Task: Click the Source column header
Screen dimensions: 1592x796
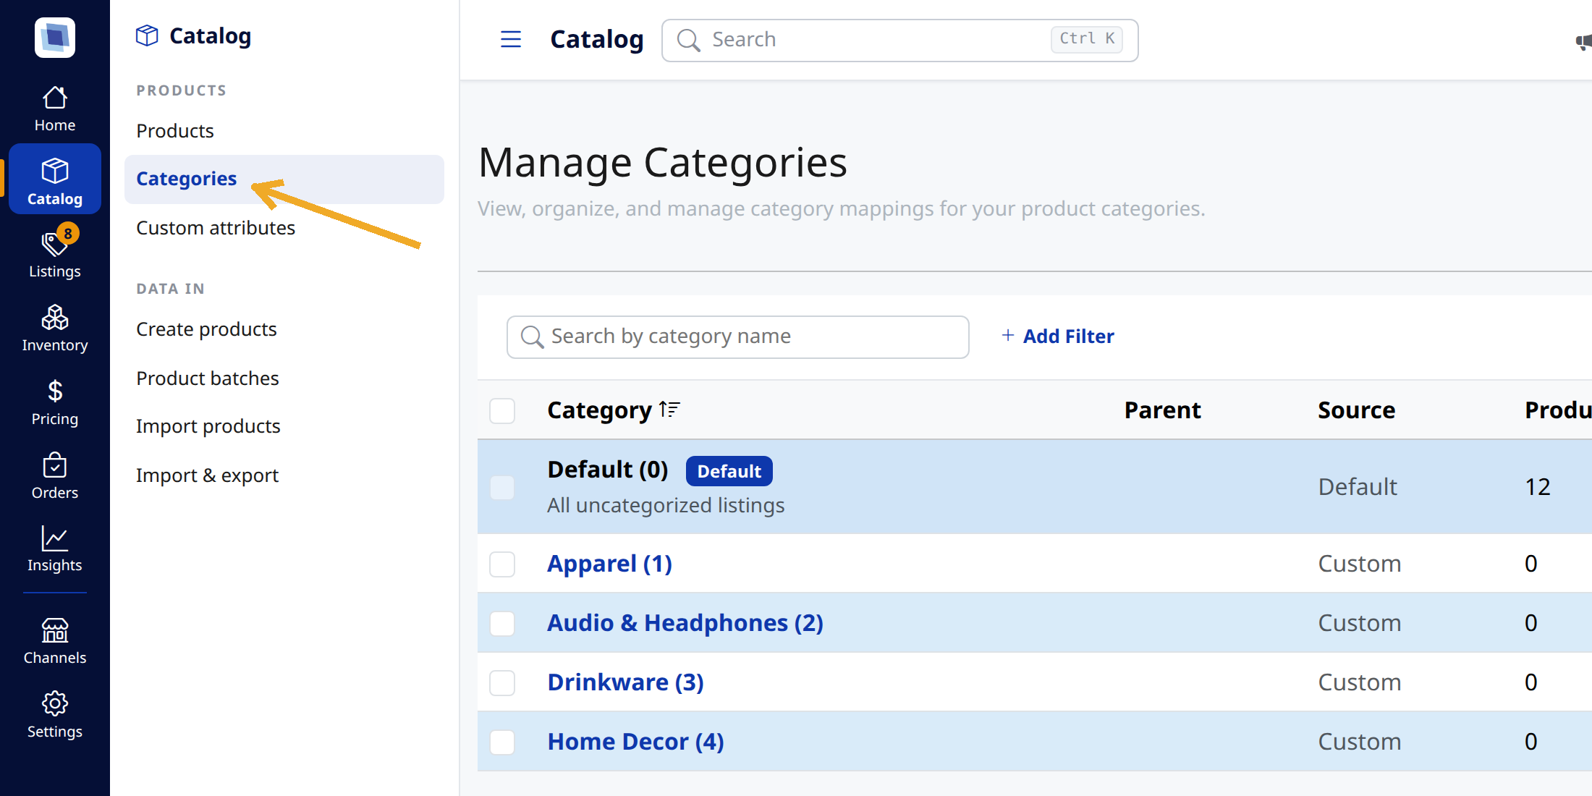Action: point(1356,410)
